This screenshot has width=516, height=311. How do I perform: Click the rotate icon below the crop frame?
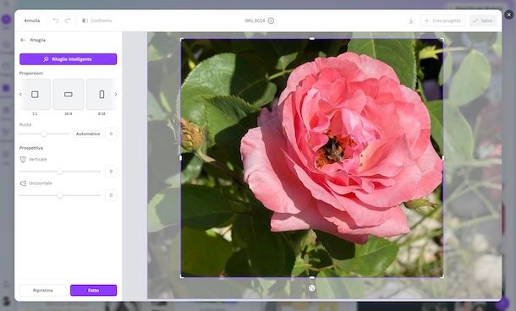pyautogui.click(x=312, y=288)
